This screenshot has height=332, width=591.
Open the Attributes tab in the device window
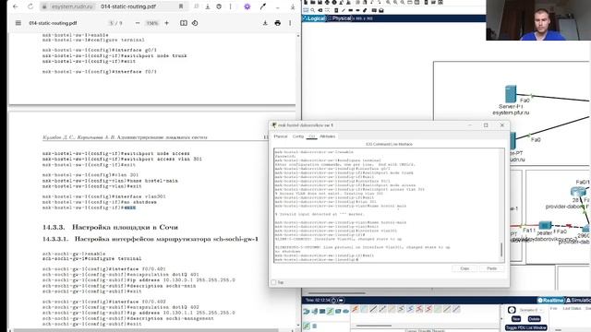pyautogui.click(x=328, y=136)
